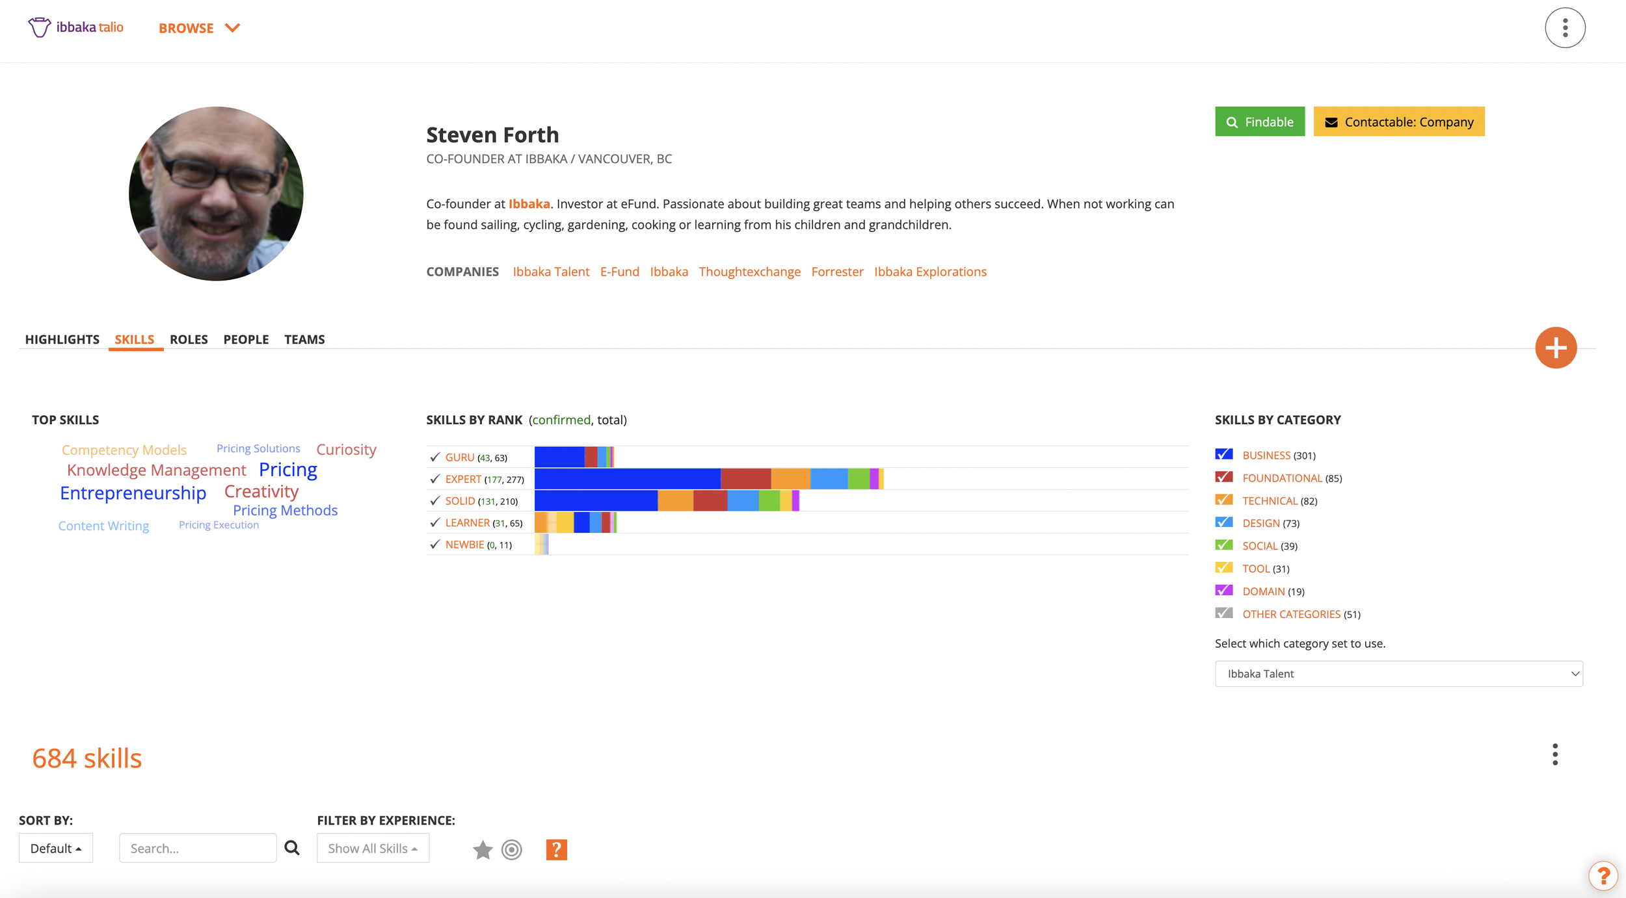Open the OTHER CATEGORIES link
The image size is (1626, 898).
[1291, 614]
